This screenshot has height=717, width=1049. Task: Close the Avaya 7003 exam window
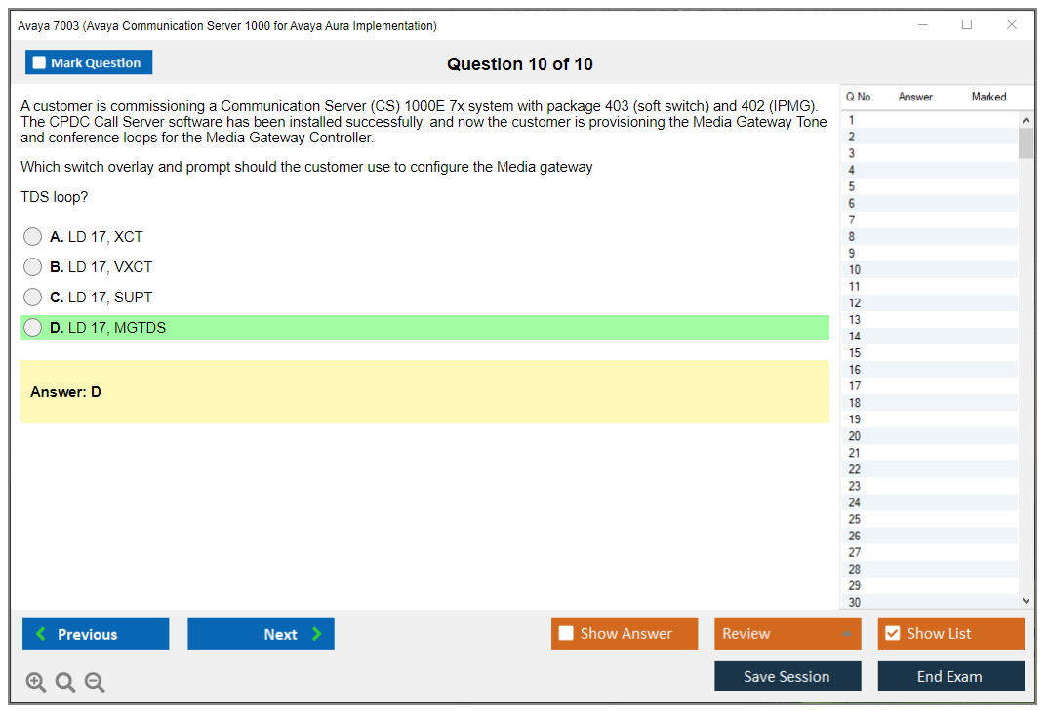pos(1012,25)
